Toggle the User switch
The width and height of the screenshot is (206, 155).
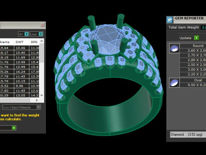pos(36,34)
